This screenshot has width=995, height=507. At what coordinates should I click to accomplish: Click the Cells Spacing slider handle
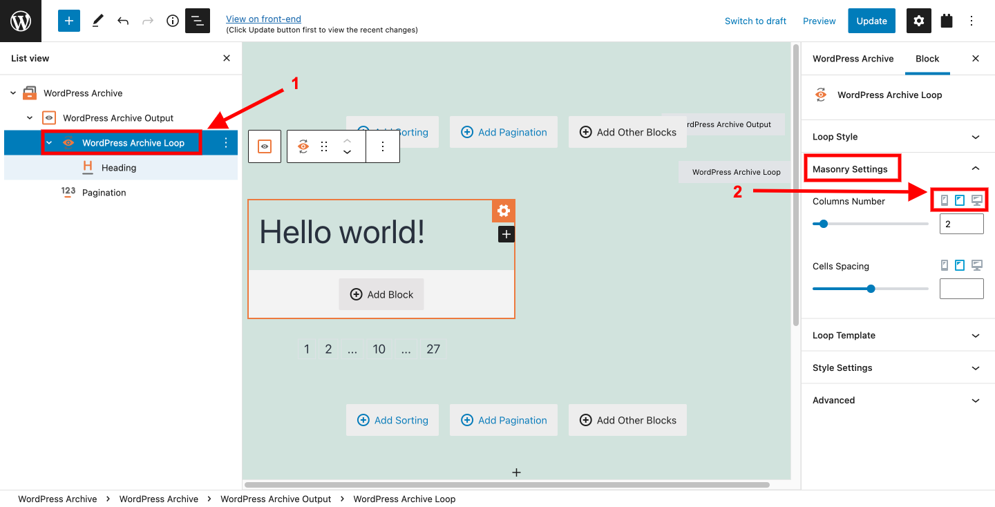[x=871, y=289]
